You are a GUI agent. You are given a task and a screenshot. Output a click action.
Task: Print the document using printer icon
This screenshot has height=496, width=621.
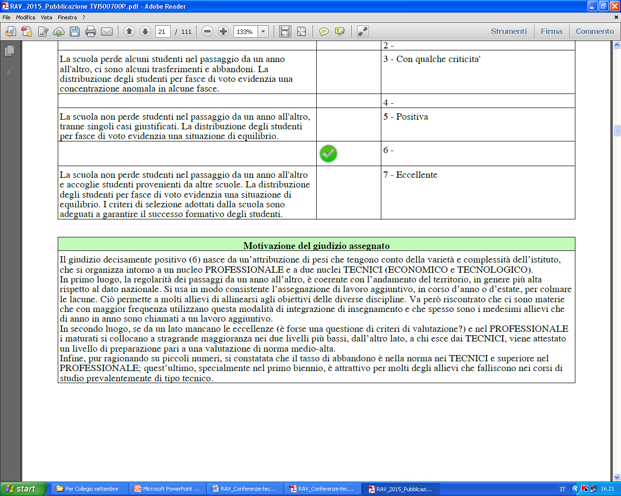pos(91,31)
